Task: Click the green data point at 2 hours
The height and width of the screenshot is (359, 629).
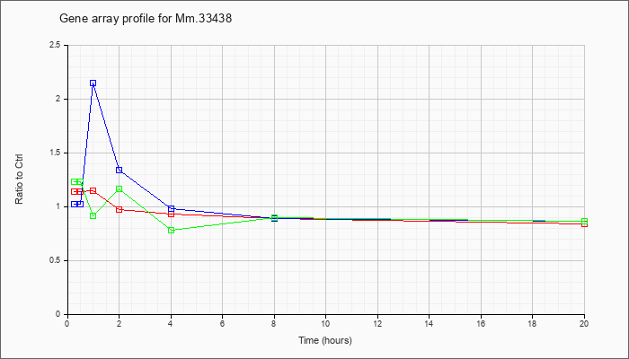Action: point(120,188)
